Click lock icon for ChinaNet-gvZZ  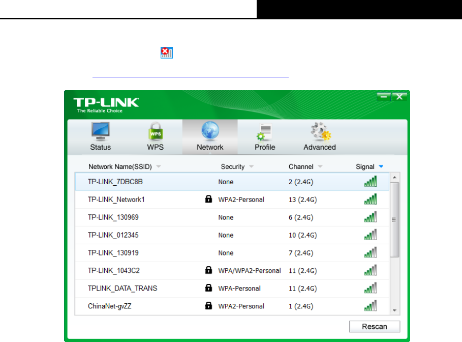coord(208,305)
